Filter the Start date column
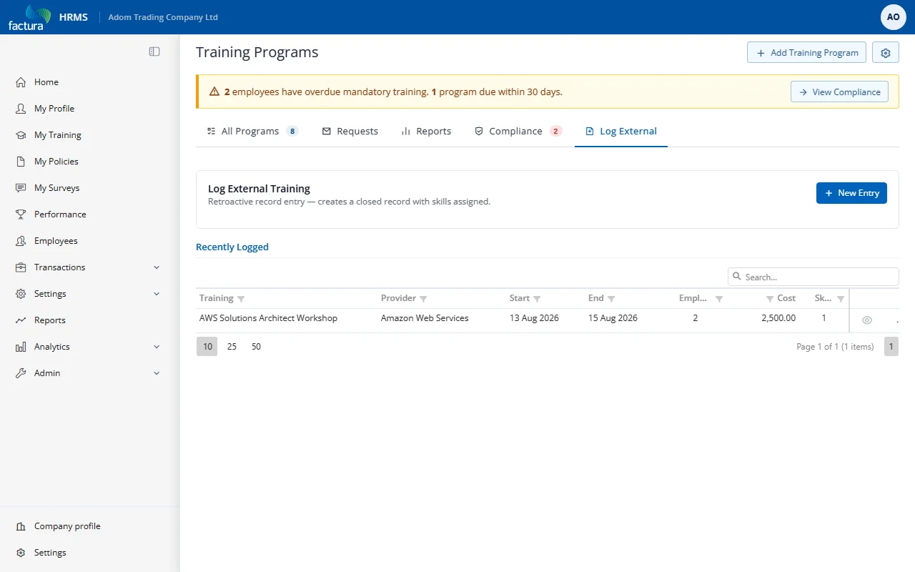This screenshot has width=915, height=572. (537, 299)
